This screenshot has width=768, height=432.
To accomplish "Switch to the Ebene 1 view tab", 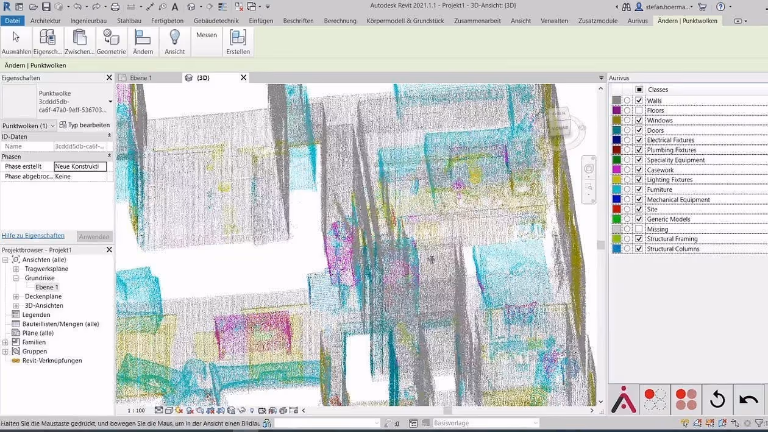I will coord(141,78).
